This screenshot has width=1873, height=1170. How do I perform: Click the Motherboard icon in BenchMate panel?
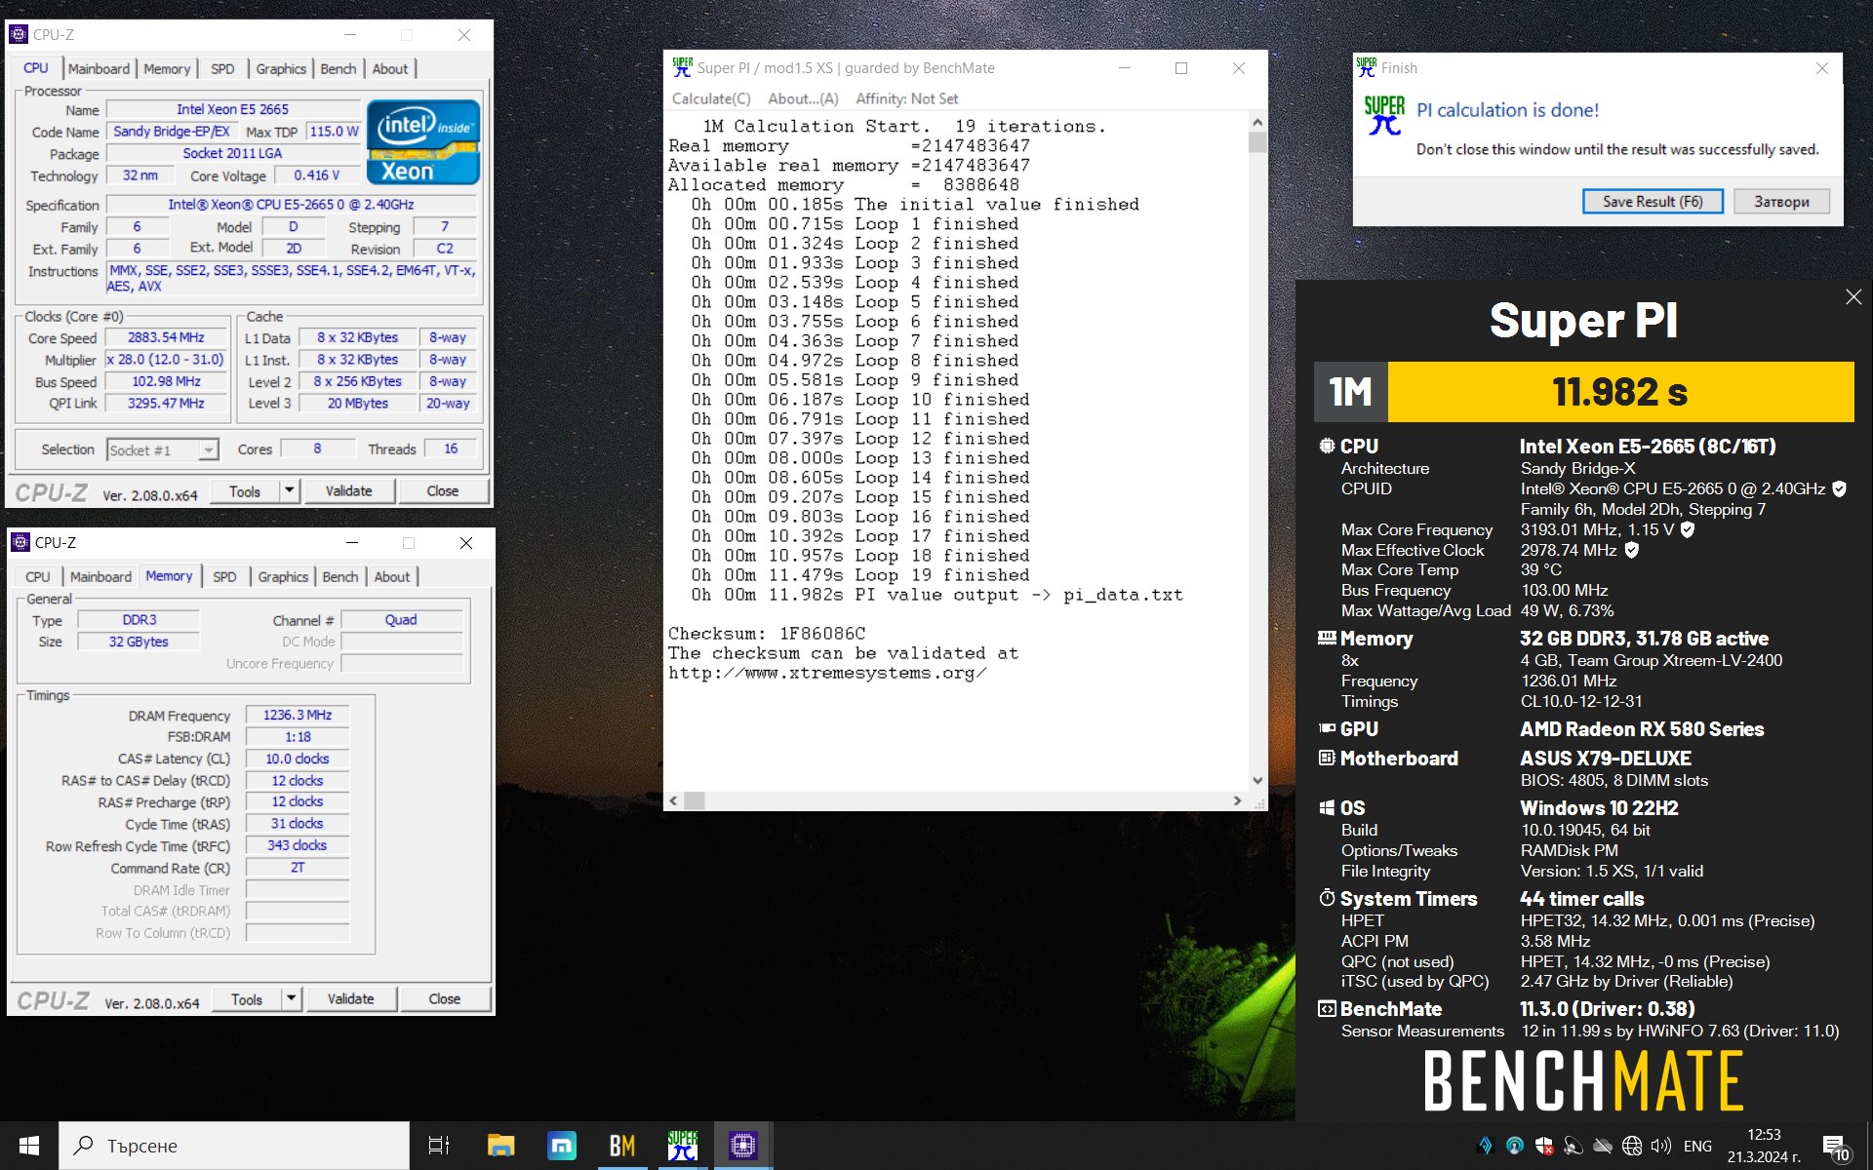point(1327,759)
